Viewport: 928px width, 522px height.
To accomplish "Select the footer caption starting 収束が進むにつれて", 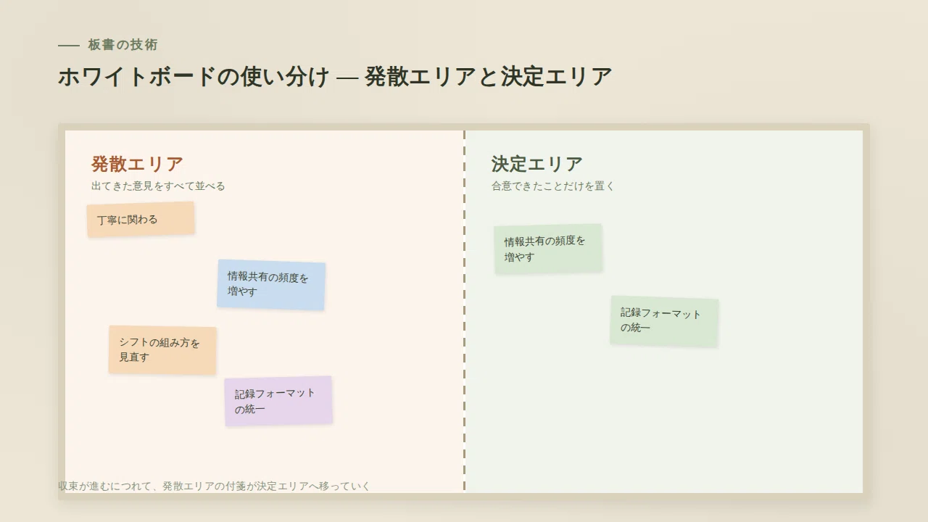I will [215, 486].
